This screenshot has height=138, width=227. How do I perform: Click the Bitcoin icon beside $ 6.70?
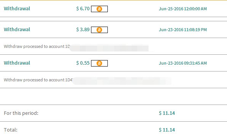pyautogui.click(x=99, y=9)
